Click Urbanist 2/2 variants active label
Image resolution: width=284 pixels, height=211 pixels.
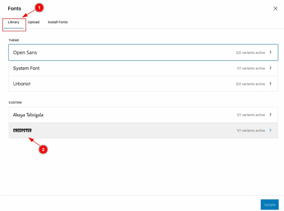250,84
